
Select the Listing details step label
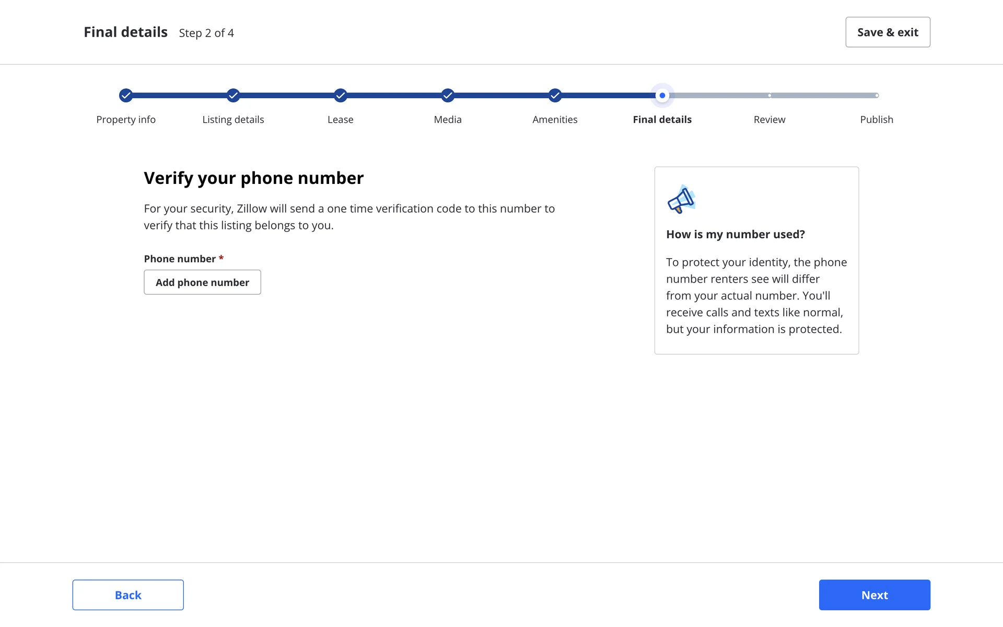point(233,120)
